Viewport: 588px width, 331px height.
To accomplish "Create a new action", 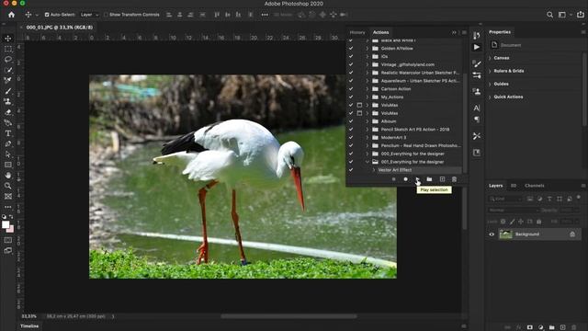I will click(x=442, y=179).
